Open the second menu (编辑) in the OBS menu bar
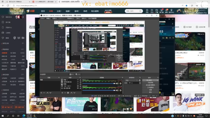The height and width of the screenshot is (118, 210). [x=48, y=18]
